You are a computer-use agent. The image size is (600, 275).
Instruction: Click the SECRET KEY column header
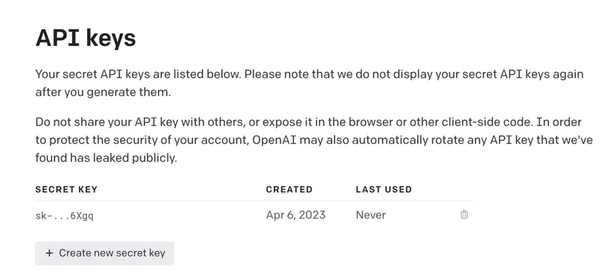click(x=66, y=190)
